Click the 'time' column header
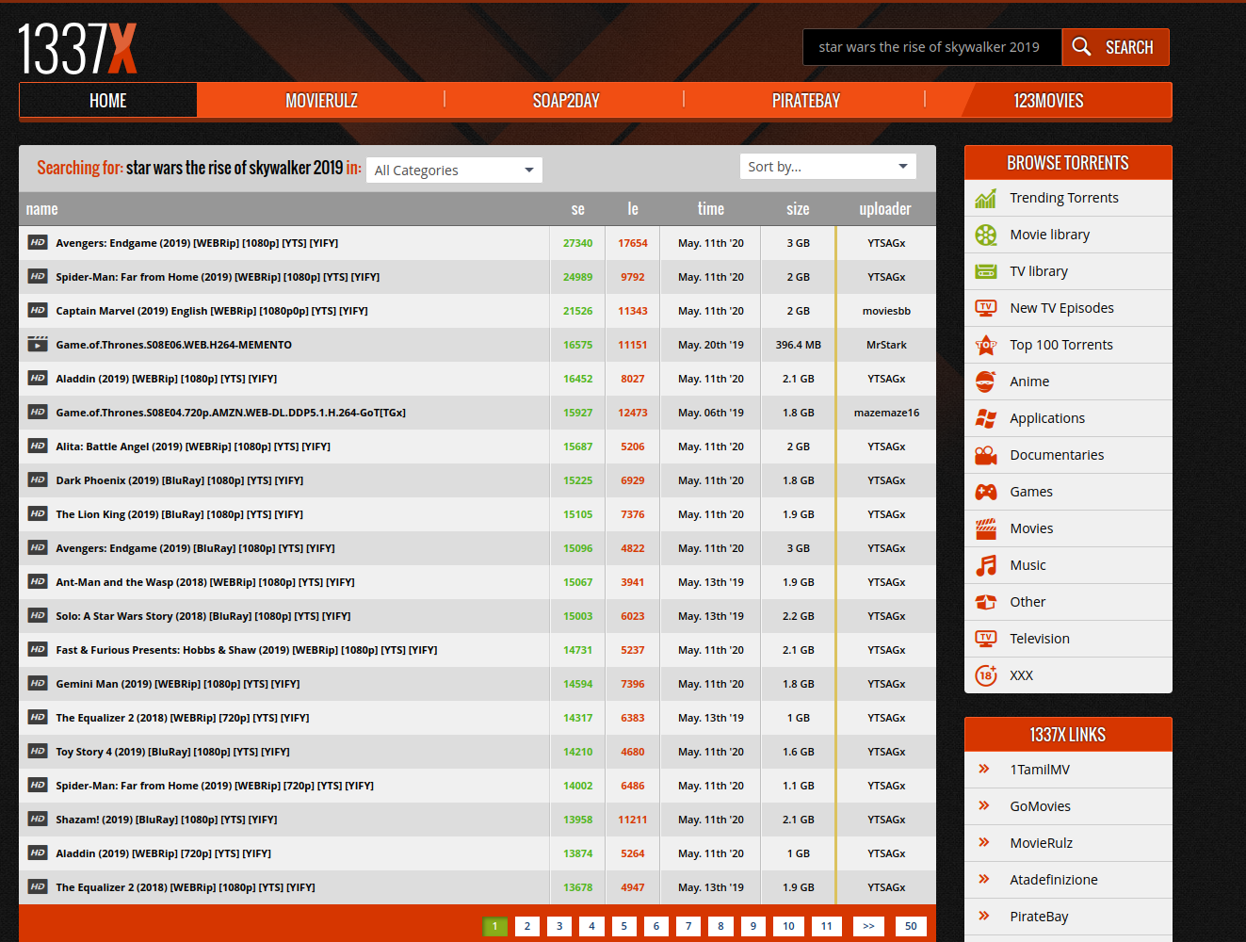 pos(711,209)
